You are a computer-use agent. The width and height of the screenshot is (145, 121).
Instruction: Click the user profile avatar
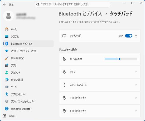click(8, 16)
